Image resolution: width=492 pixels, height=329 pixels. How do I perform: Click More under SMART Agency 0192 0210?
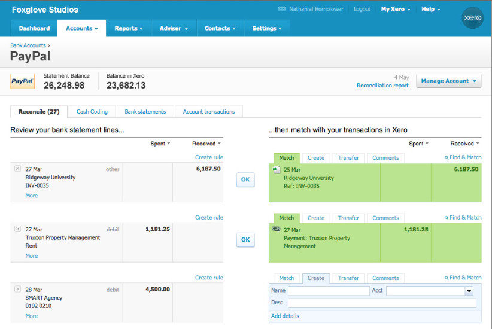click(31, 316)
